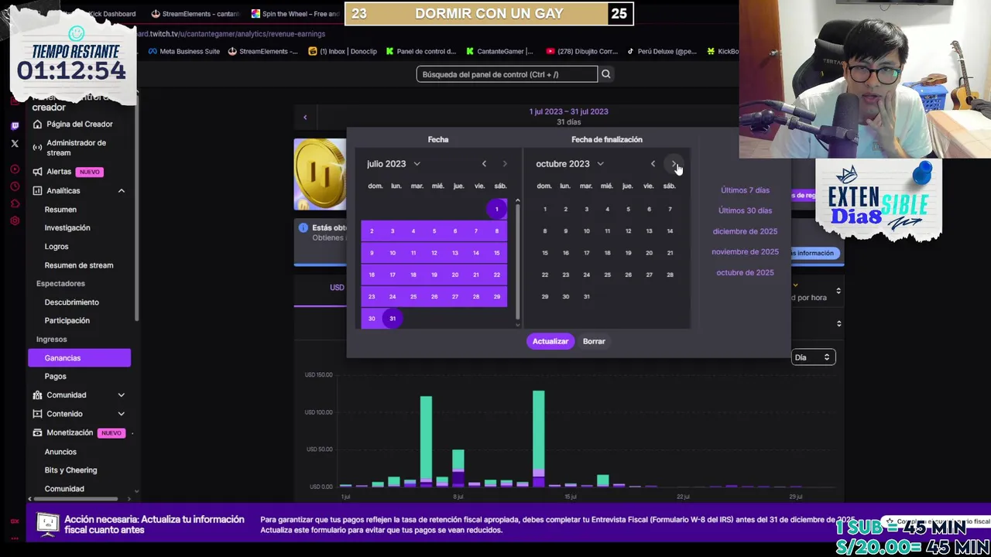991x557 pixels.
Task: Open the octubre 2023 month dropdown
Action: 570,164
